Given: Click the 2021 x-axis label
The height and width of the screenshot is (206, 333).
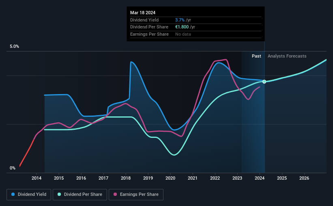Looking at the screenshot, I should click(x=193, y=178).
